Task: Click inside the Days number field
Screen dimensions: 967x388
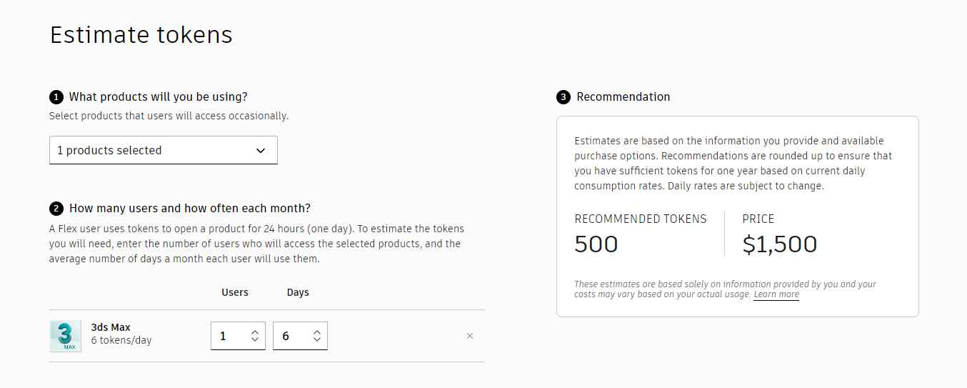Action: [x=291, y=336]
